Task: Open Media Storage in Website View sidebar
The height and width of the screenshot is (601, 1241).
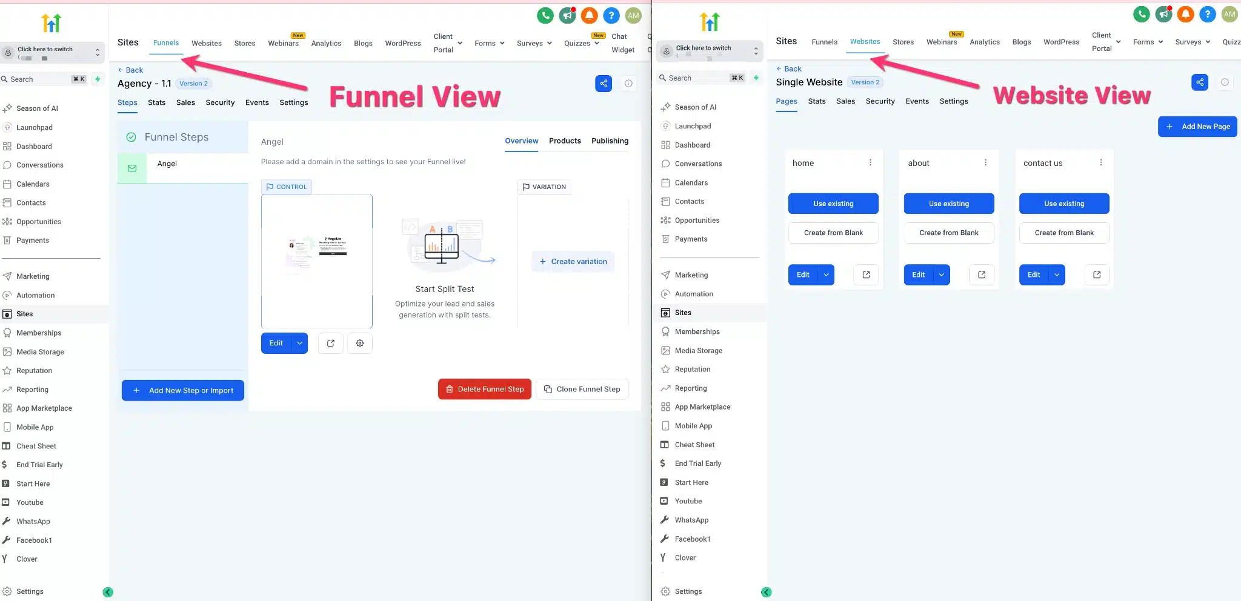Action: [x=699, y=350]
